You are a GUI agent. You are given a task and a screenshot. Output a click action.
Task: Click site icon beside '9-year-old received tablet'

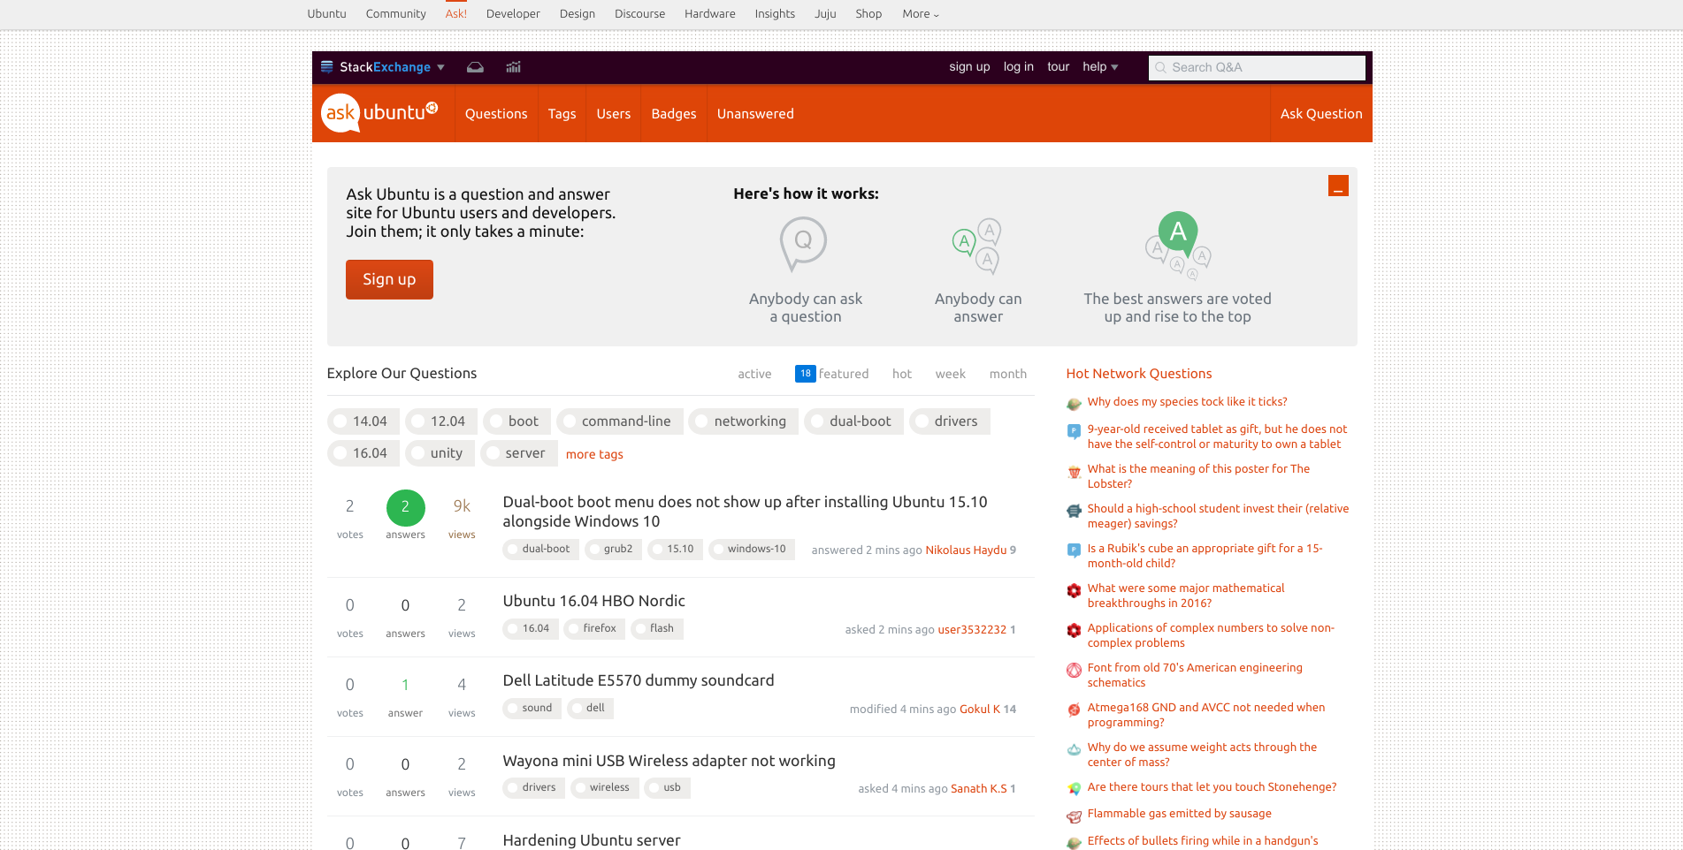point(1074,431)
